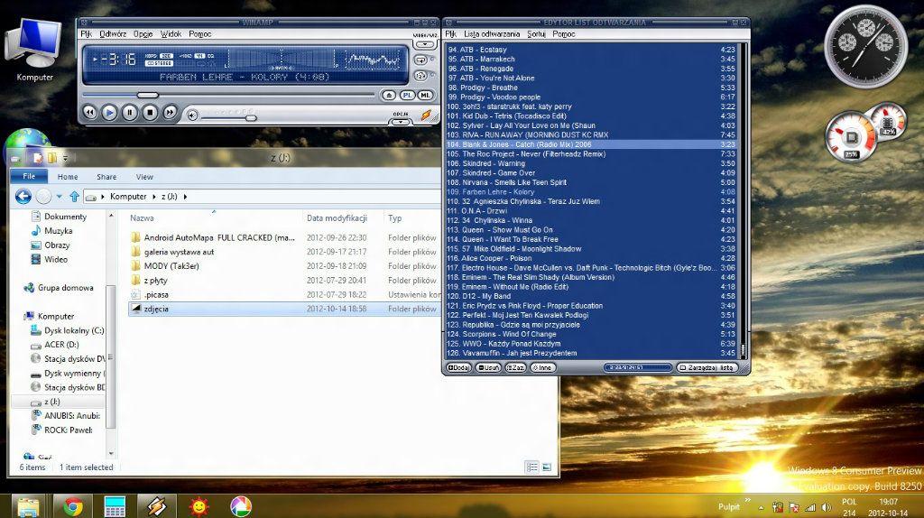The image size is (924, 518).
Task: Select track 113 Queen - Show Must Go On
Action: 591,230
